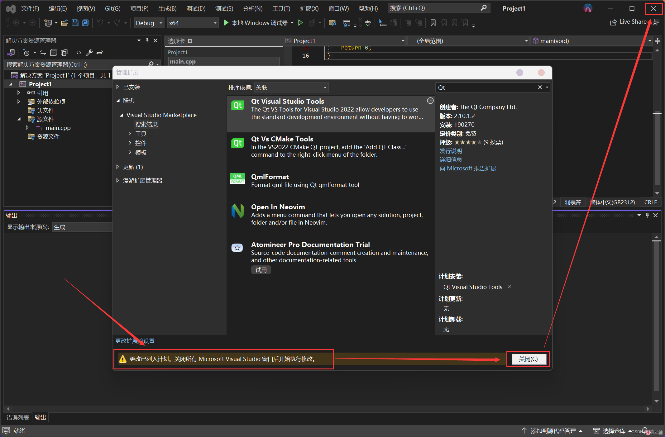665x437 pixels.
Task: Select the Qt Visual Studio Tools icon
Action: pos(238,105)
